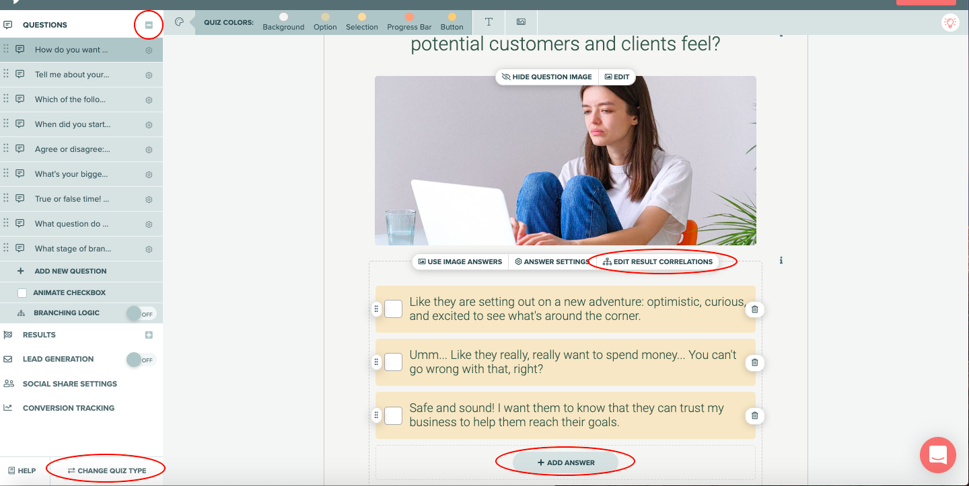Open the image tool in top toolbar
The image size is (969, 486).
[521, 22]
